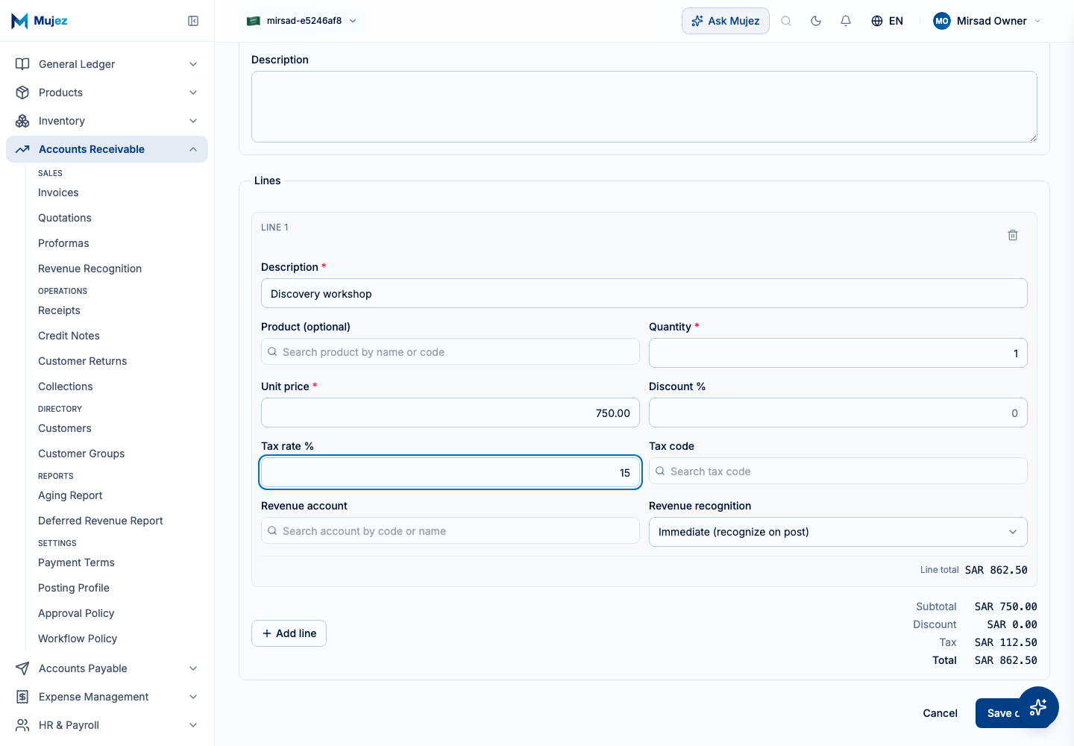
Task: Open Customer Returns
Action: (x=82, y=361)
